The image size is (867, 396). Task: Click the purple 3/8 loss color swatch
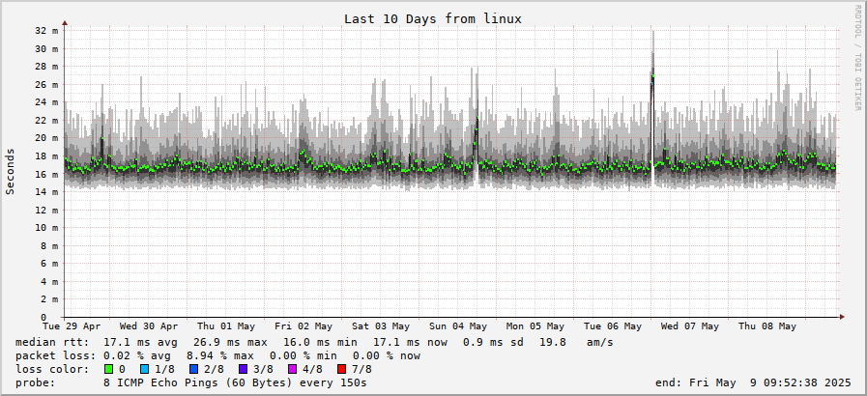click(x=244, y=370)
